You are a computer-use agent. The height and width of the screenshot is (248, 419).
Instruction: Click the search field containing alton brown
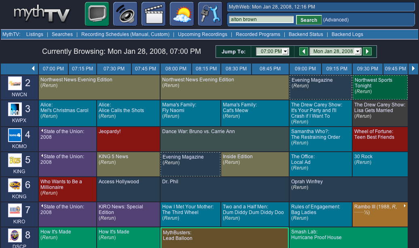coord(261,19)
